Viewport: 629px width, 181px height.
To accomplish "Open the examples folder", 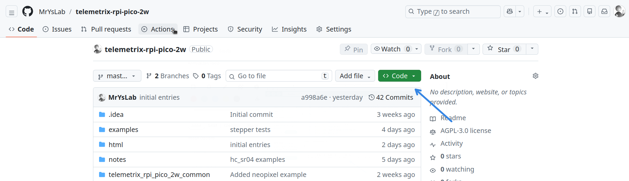I will 123,130.
